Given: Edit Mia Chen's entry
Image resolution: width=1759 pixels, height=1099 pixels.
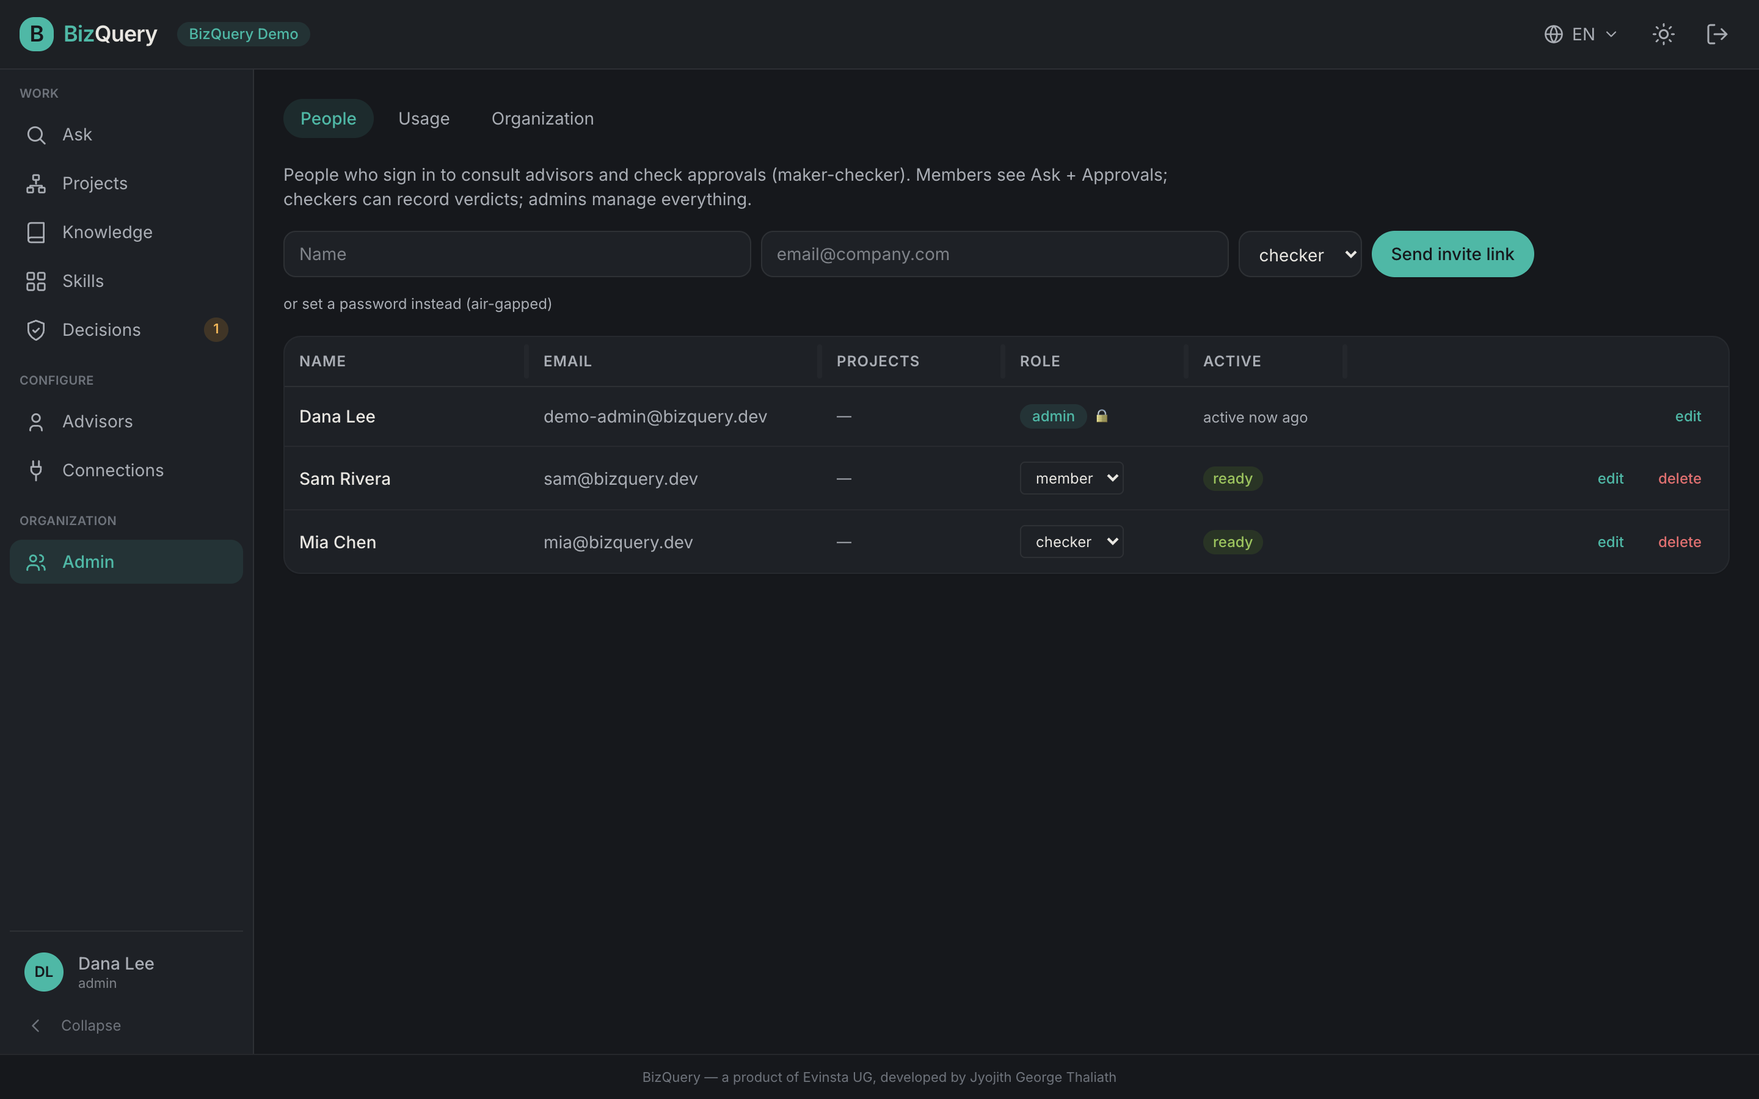Looking at the screenshot, I should click(1610, 542).
